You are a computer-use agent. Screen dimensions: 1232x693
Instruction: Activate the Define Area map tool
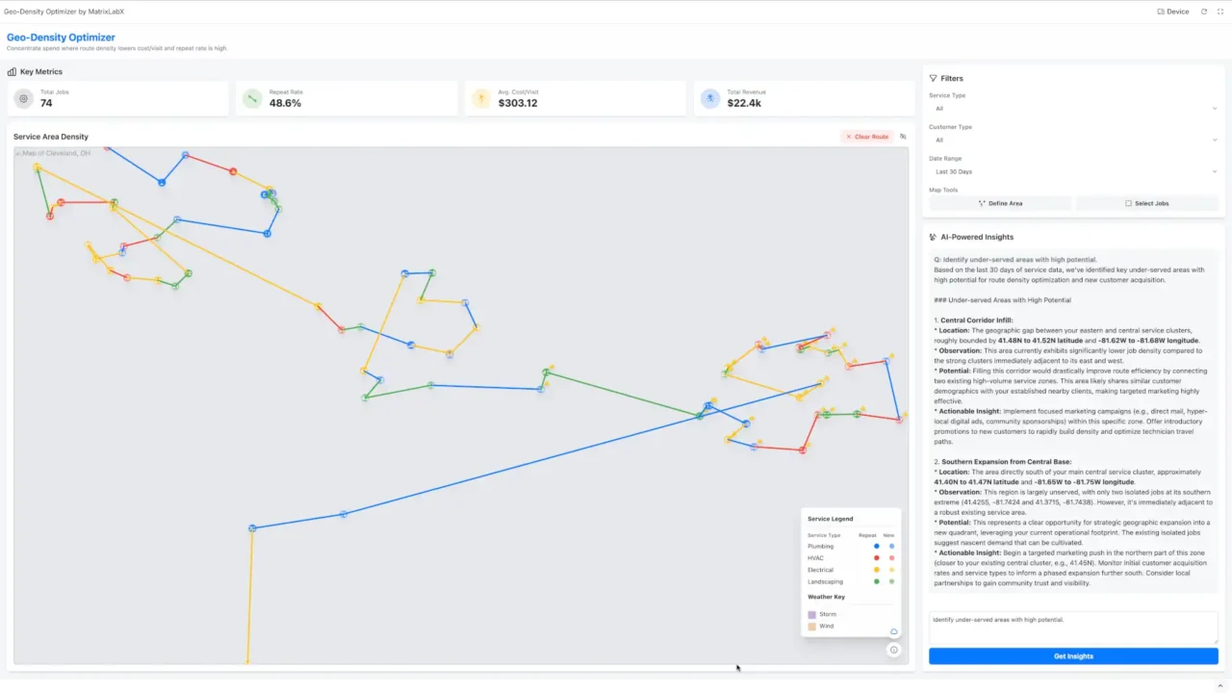point(1000,203)
